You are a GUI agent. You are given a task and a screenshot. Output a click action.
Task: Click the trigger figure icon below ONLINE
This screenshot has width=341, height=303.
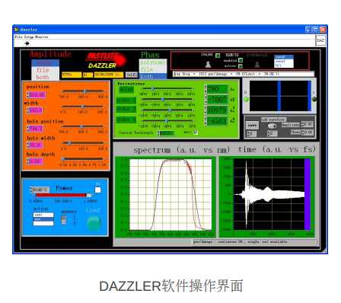pyautogui.click(x=208, y=65)
